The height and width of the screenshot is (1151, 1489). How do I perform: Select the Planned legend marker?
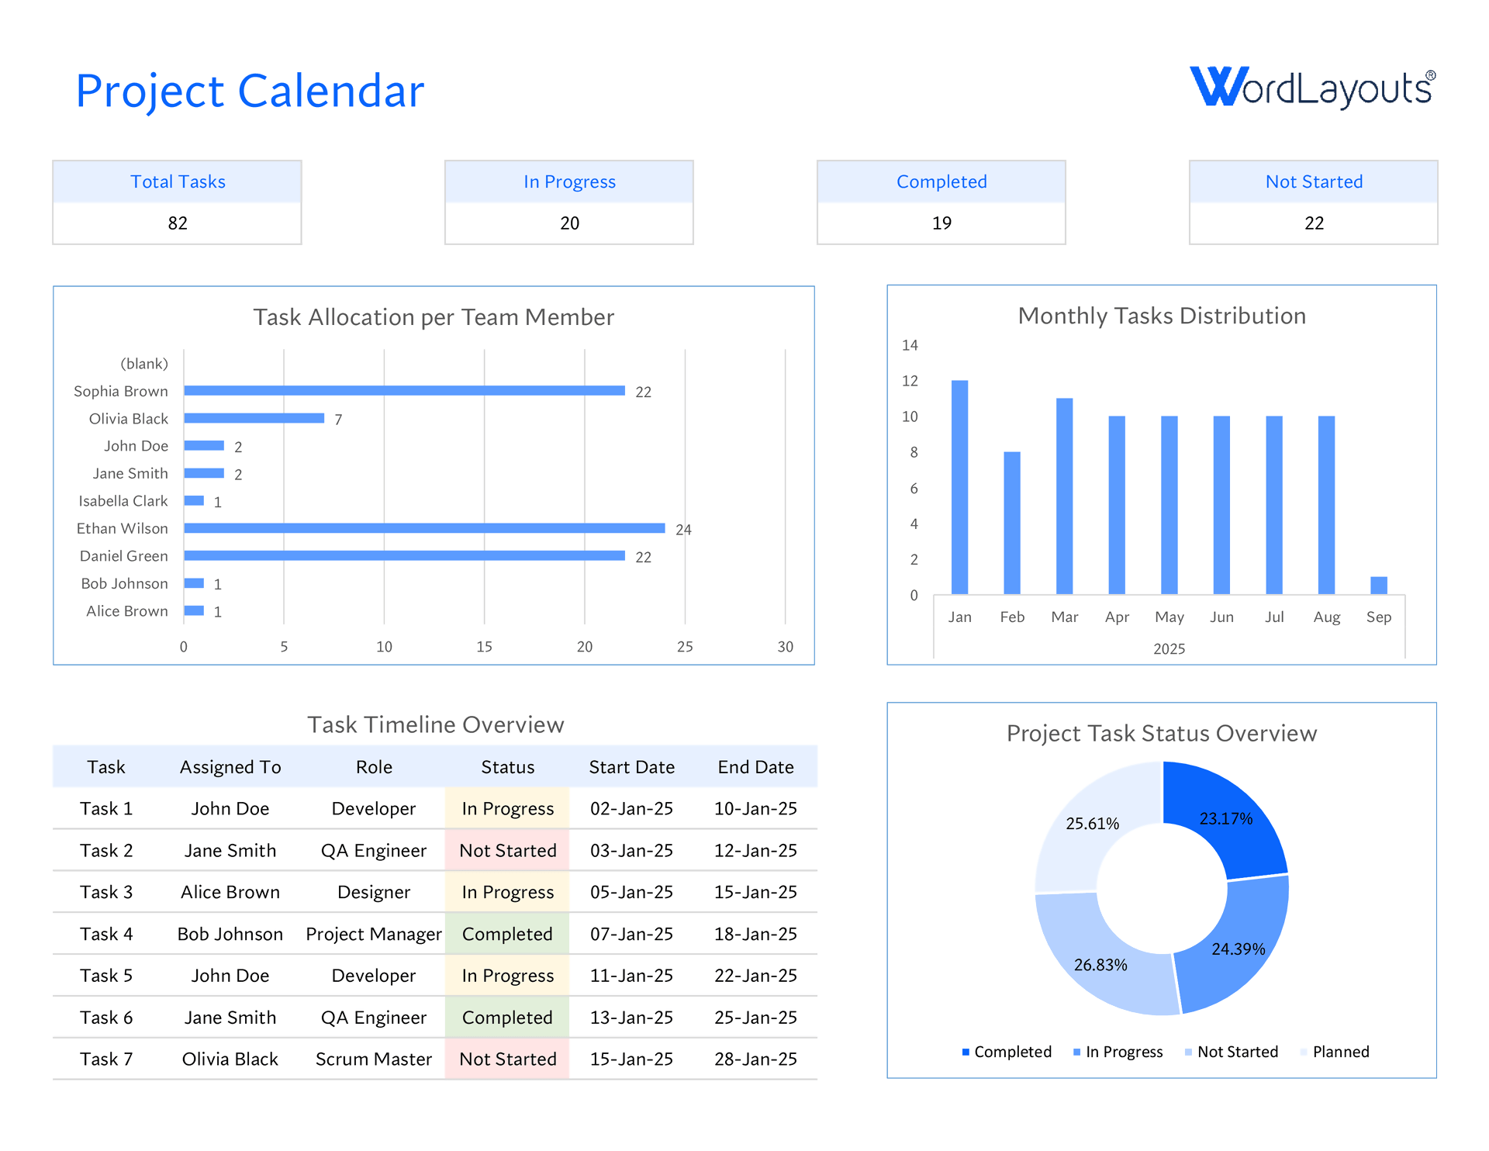pyautogui.click(x=1302, y=1052)
